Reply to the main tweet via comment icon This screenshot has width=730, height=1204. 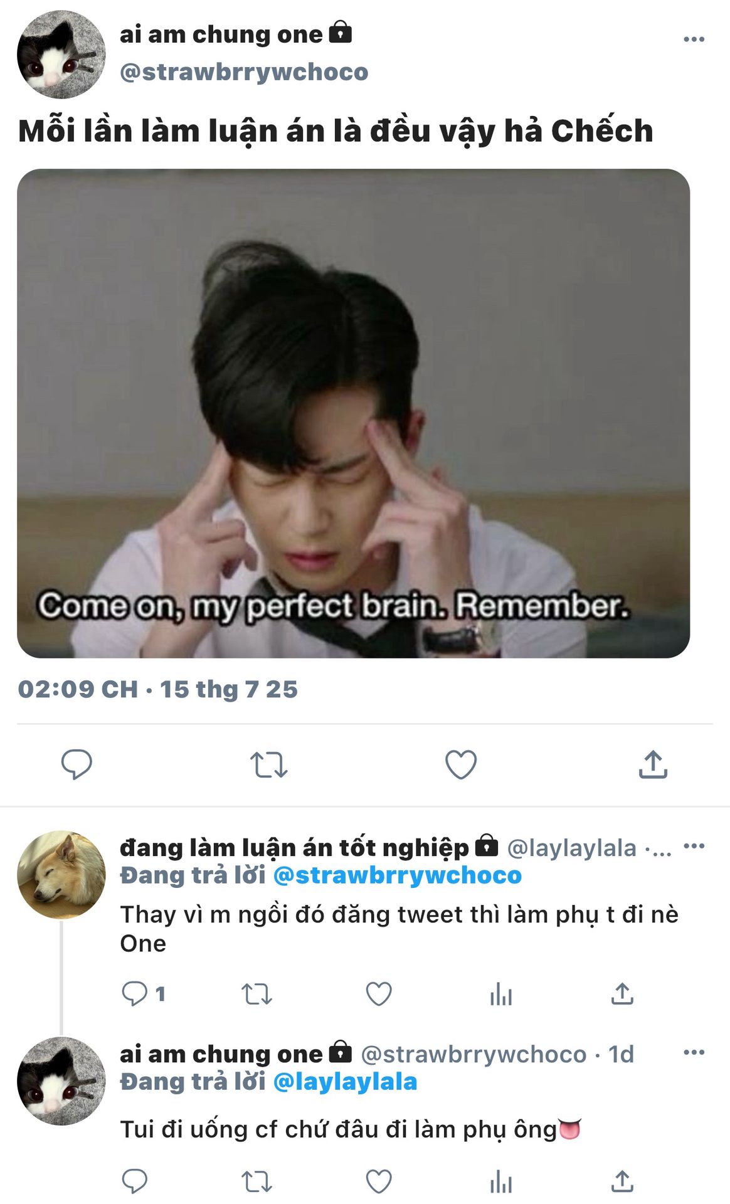coord(77,764)
